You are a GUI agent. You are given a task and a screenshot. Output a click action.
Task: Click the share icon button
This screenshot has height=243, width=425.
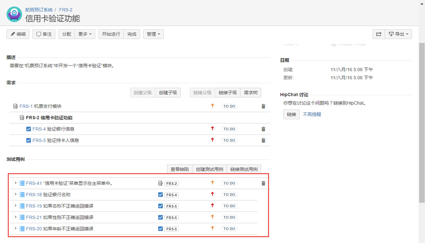pyautogui.click(x=379, y=34)
